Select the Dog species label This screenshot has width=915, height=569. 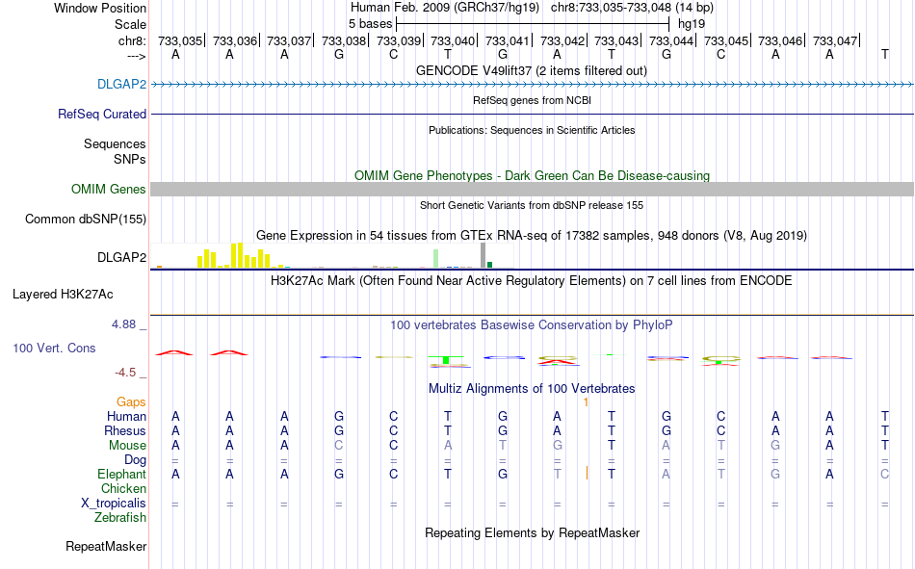[x=135, y=460]
